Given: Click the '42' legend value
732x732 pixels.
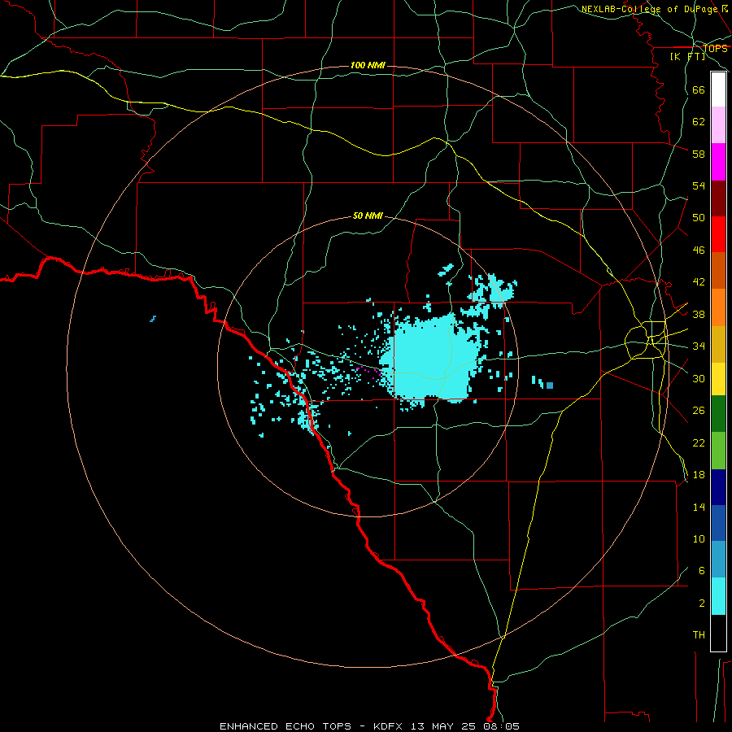Looking at the screenshot, I should tap(699, 282).
